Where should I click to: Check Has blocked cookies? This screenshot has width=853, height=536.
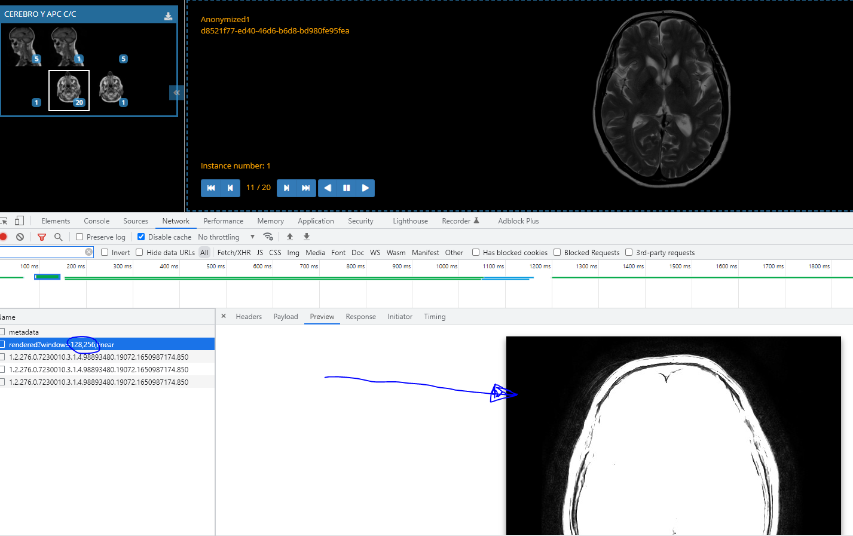coord(476,252)
